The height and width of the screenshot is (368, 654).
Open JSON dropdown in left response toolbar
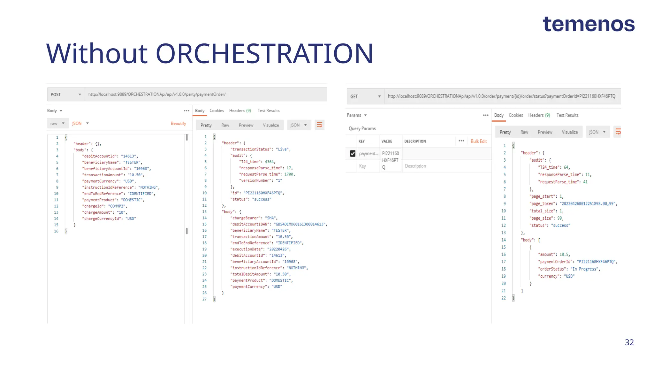[299, 125]
